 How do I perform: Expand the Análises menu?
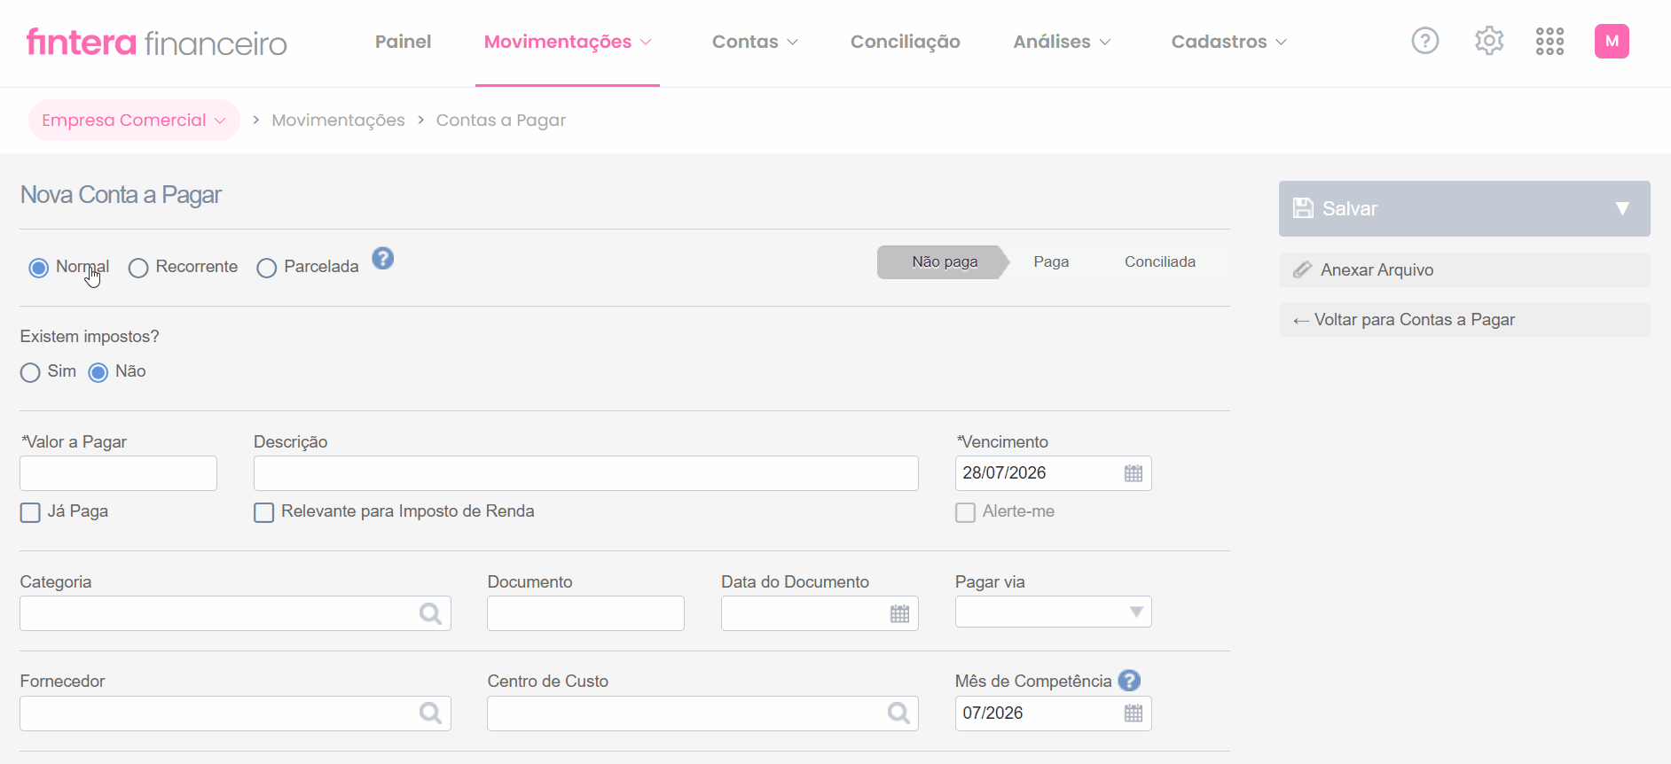click(1062, 42)
